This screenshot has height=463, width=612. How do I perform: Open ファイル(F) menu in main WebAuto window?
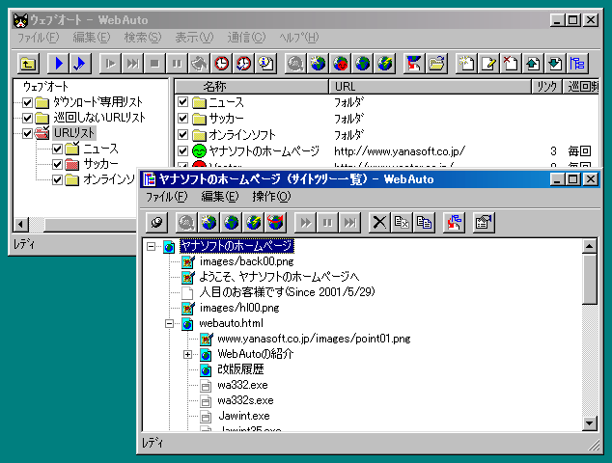tap(39, 38)
